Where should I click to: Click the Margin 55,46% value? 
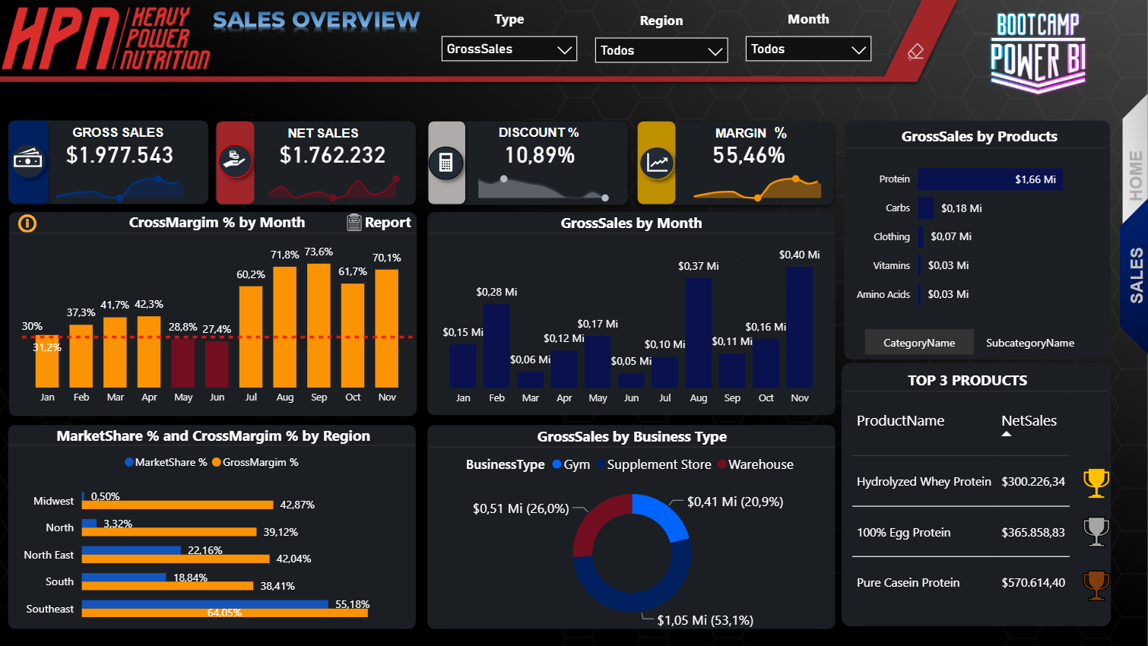point(749,155)
